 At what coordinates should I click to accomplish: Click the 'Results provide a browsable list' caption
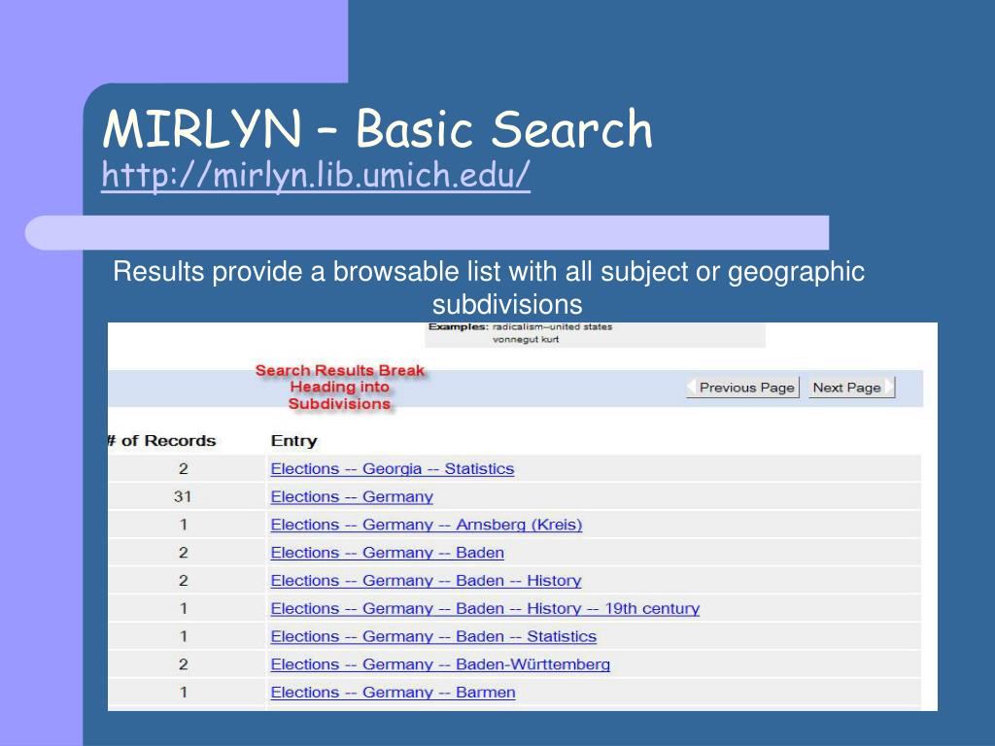(489, 288)
